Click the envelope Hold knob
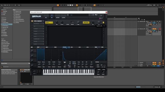Image resolution: width=165 pixels, height=92 pixels. click(x=44, y=65)
